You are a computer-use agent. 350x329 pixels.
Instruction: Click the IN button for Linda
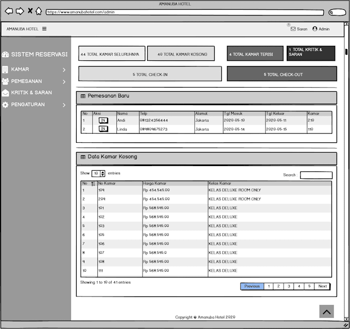(103, 129)
